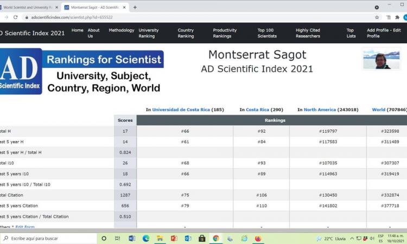Open the Chrome extensions puzzle icon
This screenshot has width=407, height=244.
pyautogui.click(x=397, y=17)
